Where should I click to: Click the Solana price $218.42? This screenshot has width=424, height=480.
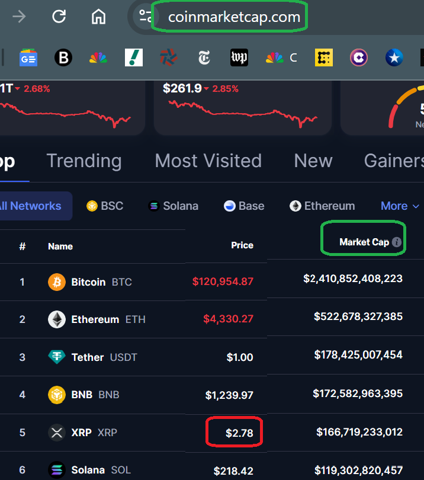[233, 471]
